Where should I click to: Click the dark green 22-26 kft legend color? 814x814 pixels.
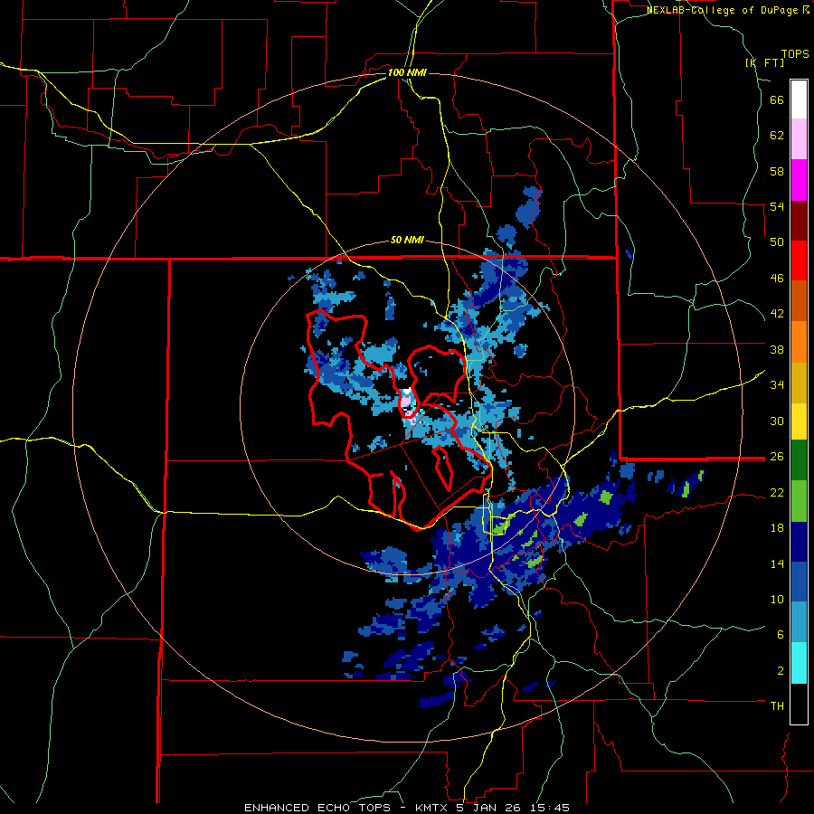(799, 460)
